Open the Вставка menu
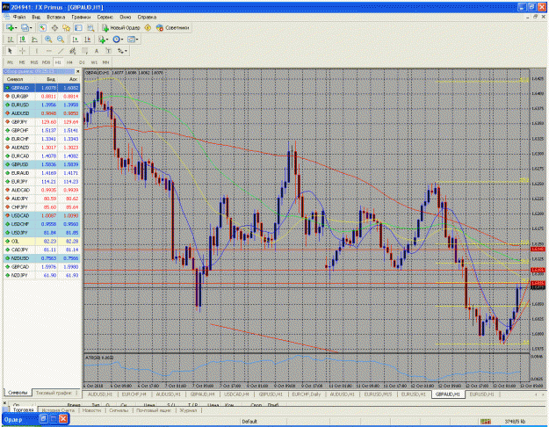Viewport: 549px width, 427px height. [x=56, y=17]
